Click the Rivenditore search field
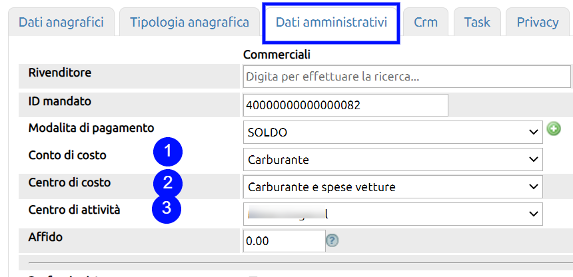The image size is (573, 277). [407, 77]
